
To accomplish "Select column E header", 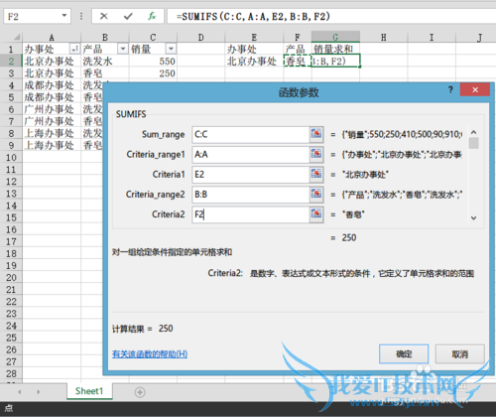I will pyautogui.click(x=254, y=37).
